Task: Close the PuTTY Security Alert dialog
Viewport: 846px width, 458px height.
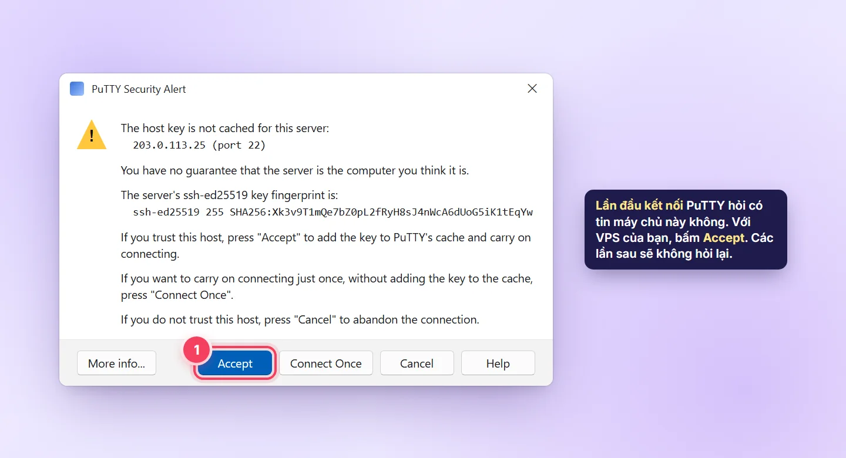Action: coord(532,89)
